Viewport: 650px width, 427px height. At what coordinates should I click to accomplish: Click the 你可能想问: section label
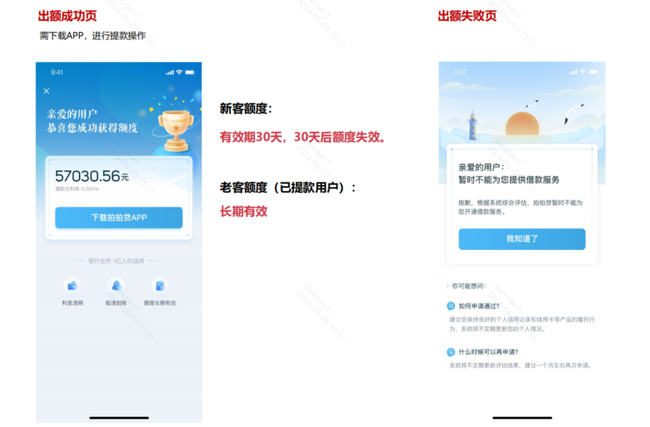click(469, 286)
